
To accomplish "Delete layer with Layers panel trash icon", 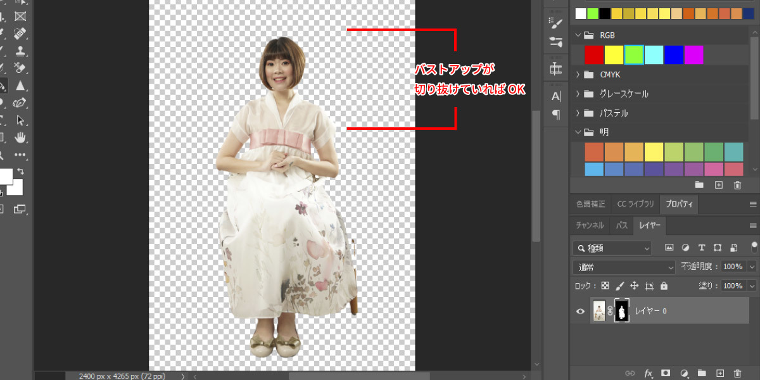I will 737,374.
